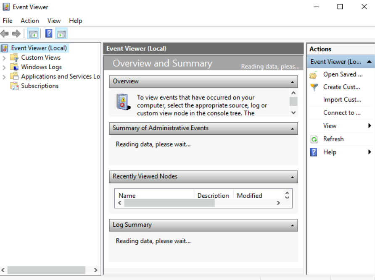The image size is (375, 280).
Task: Select Subscriptions in the console tree
Action: tap(40, 86)
